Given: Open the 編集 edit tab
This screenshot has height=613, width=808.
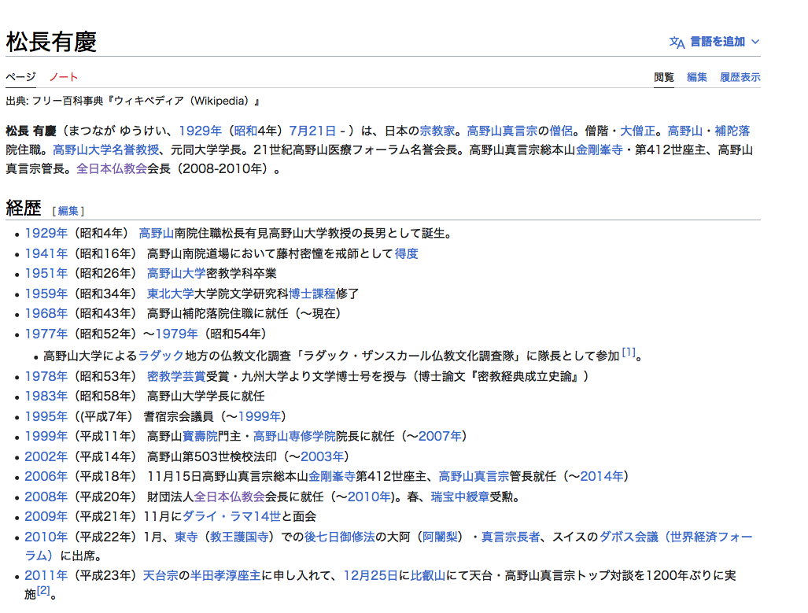Looking at the screenshot, I should pos(697,77).
